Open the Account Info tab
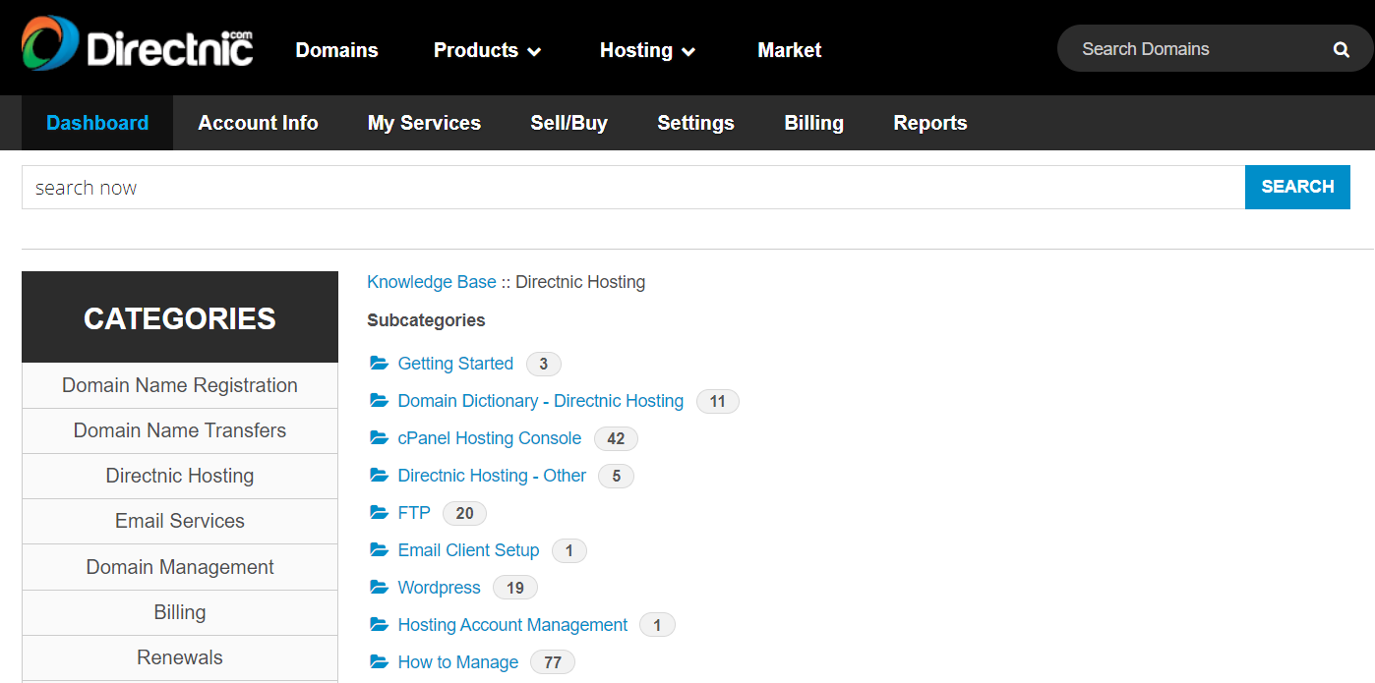 [258, 123]
